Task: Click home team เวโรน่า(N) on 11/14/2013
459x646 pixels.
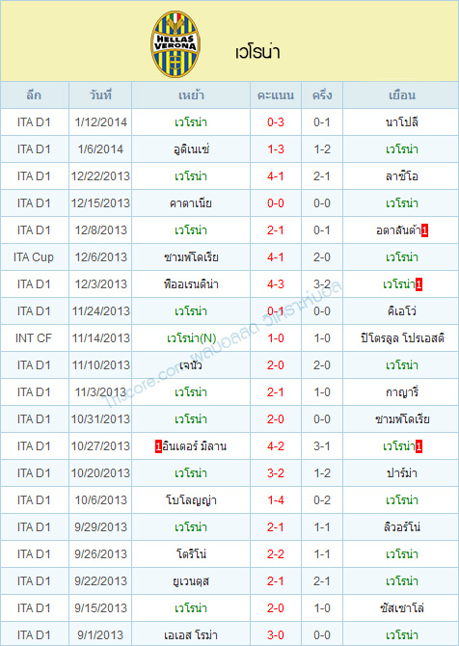Action: 191,338
